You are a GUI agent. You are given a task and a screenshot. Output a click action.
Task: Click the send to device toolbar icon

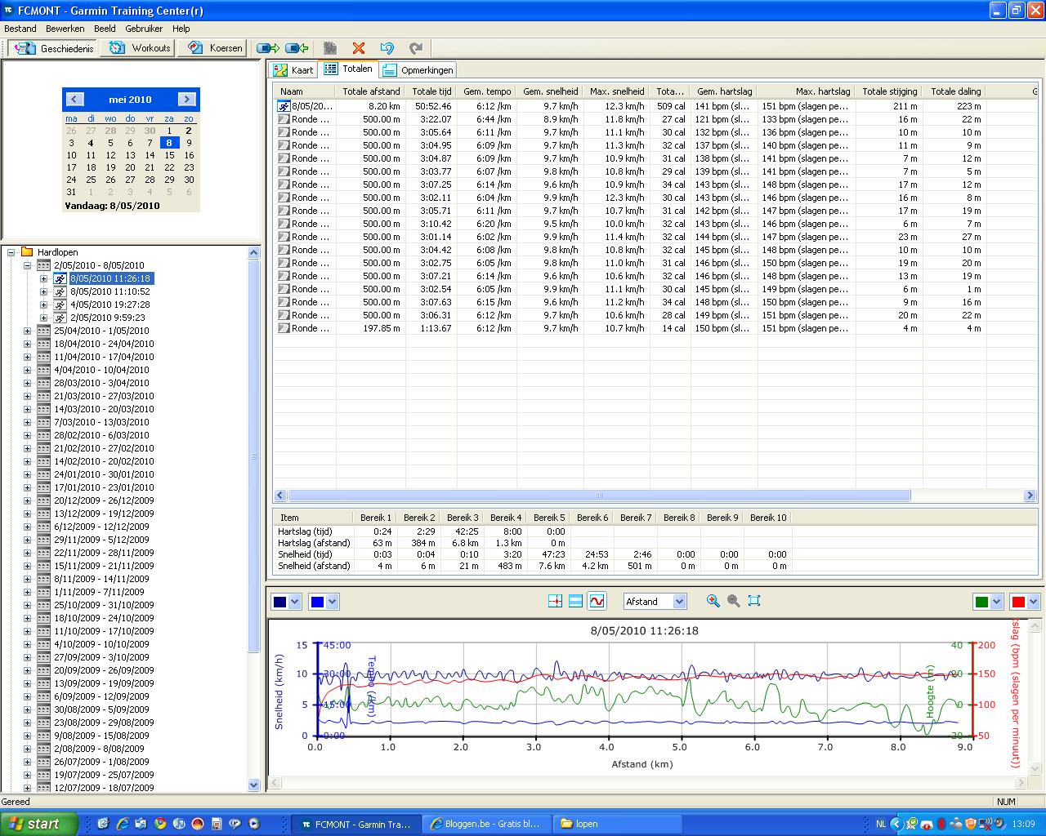click(268, 48)
